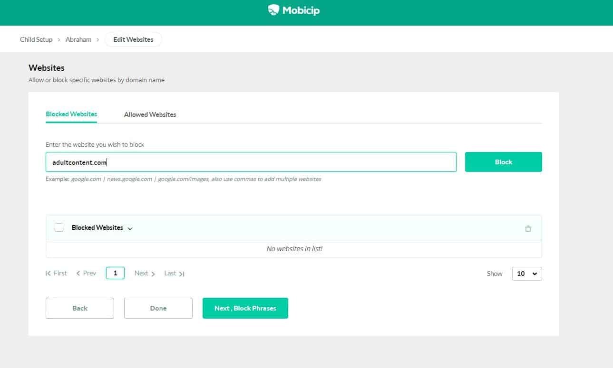Click the Back button
This screenshot has height=368, width=613.
click(x=80, y=308)
